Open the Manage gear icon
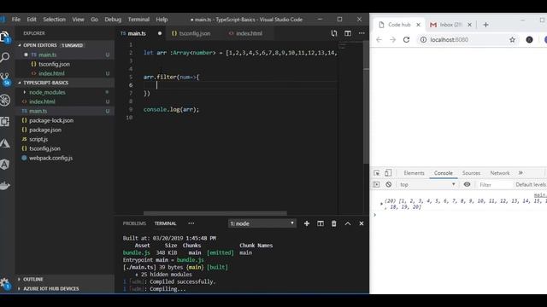547x307 pixels. tap(5, 283)
